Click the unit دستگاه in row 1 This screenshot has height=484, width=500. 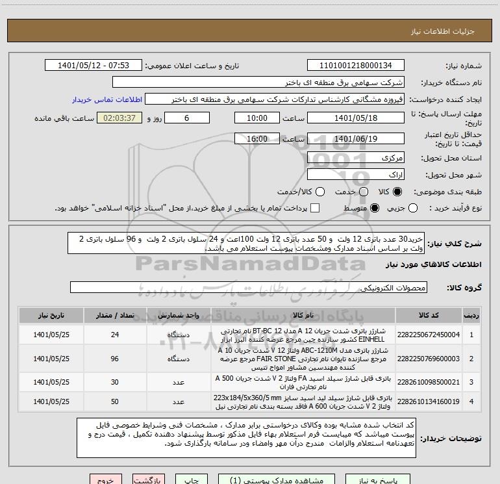click(179, 335)
